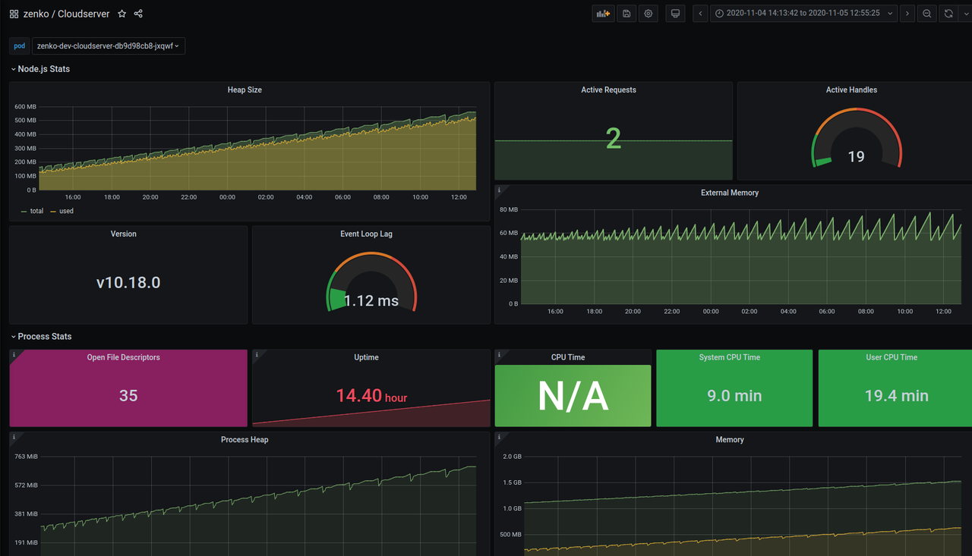Click the 35 file descriptors value
The height and width of the screenshot is (556, 972).
click(128, 396)
